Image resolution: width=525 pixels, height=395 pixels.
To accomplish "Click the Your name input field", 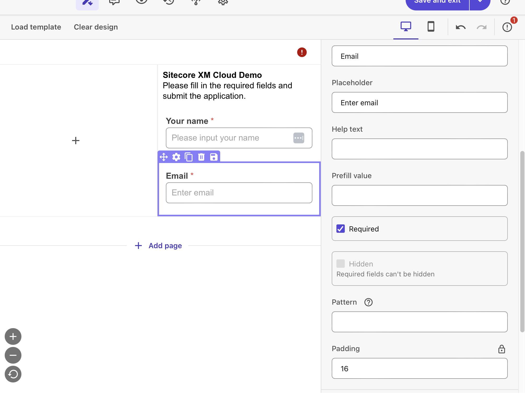I will (239, 138).
